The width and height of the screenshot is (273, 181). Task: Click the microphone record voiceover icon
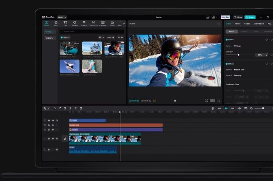[213, 108]
